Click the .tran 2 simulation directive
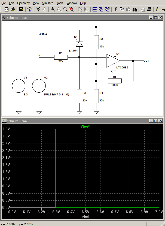 [x=43, y=34]
